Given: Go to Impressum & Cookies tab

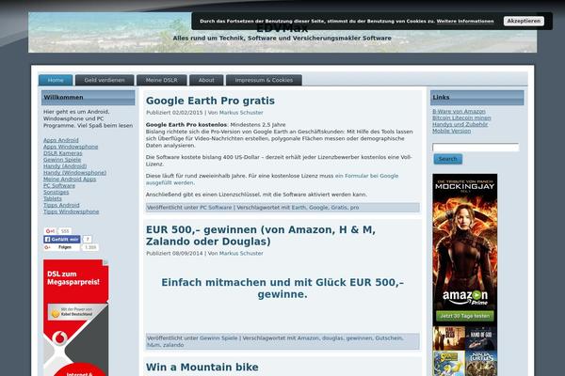Looking at the screenshot, I should click(x=264, y=80).
